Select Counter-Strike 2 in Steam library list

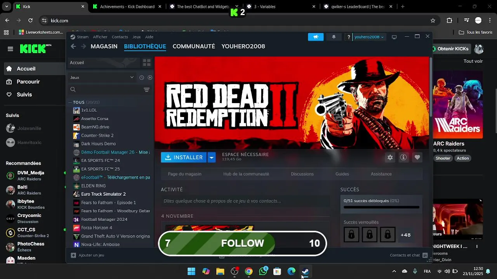click(x=97, y=136)
